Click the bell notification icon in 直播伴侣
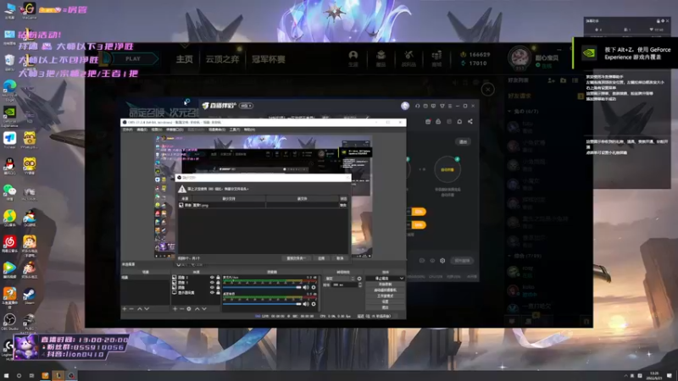The height and width of the screenshot is (381, 678). [x=459, y=122]
